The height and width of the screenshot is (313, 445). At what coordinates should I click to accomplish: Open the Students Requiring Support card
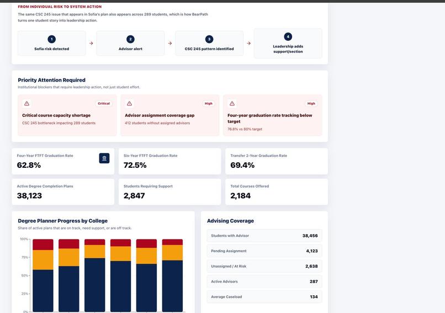point(169,192)
